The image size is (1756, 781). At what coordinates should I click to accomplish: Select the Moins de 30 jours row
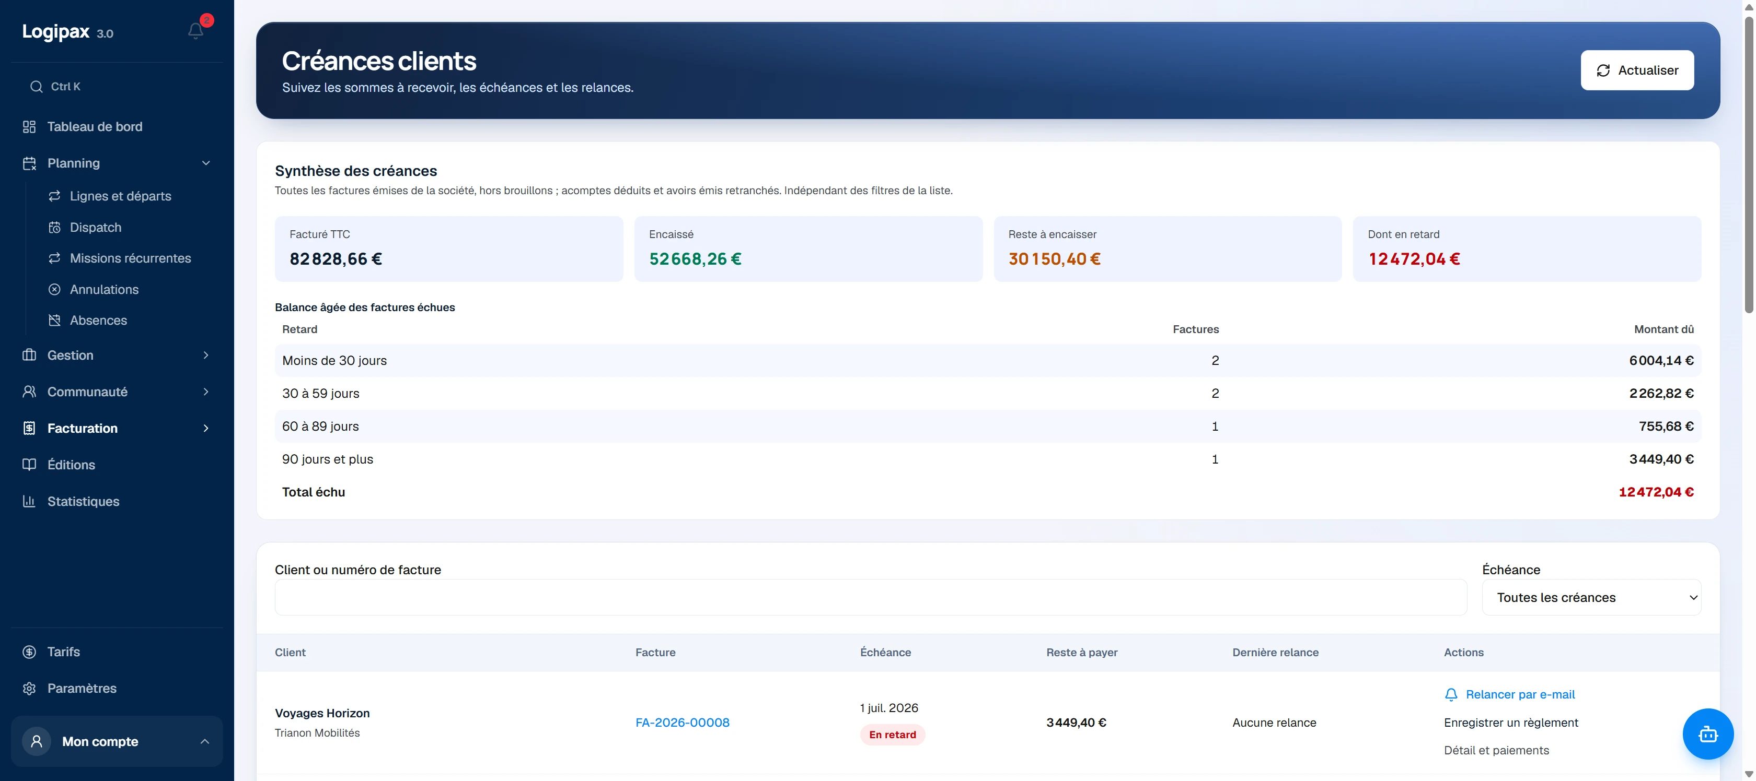pos(988,361)
